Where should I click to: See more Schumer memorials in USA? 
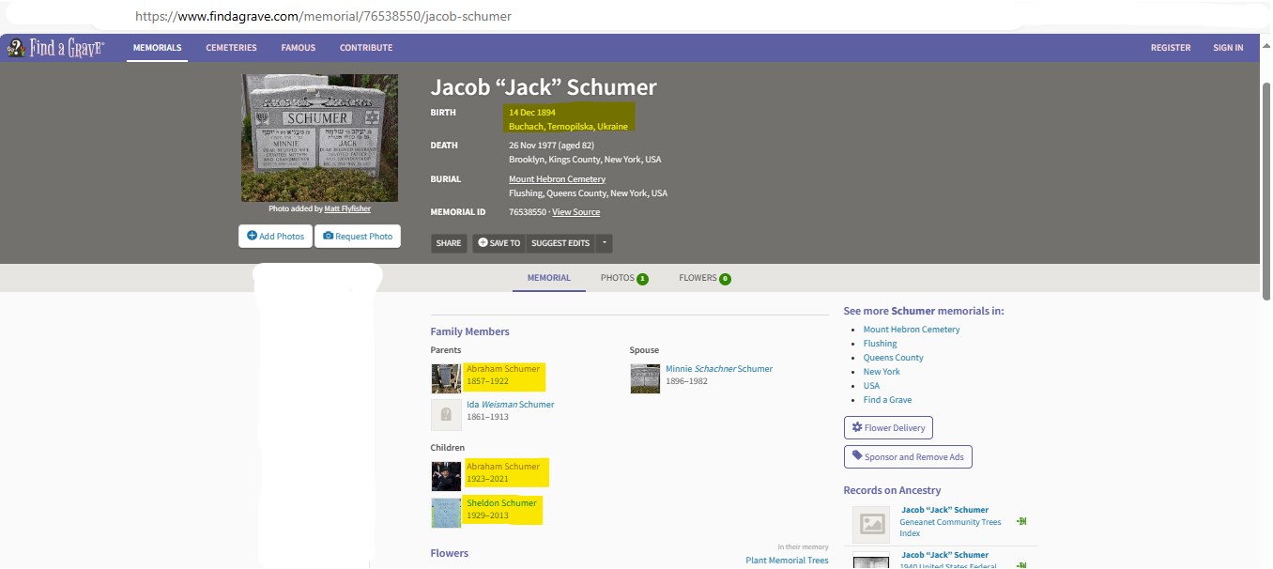click(872, 386)
